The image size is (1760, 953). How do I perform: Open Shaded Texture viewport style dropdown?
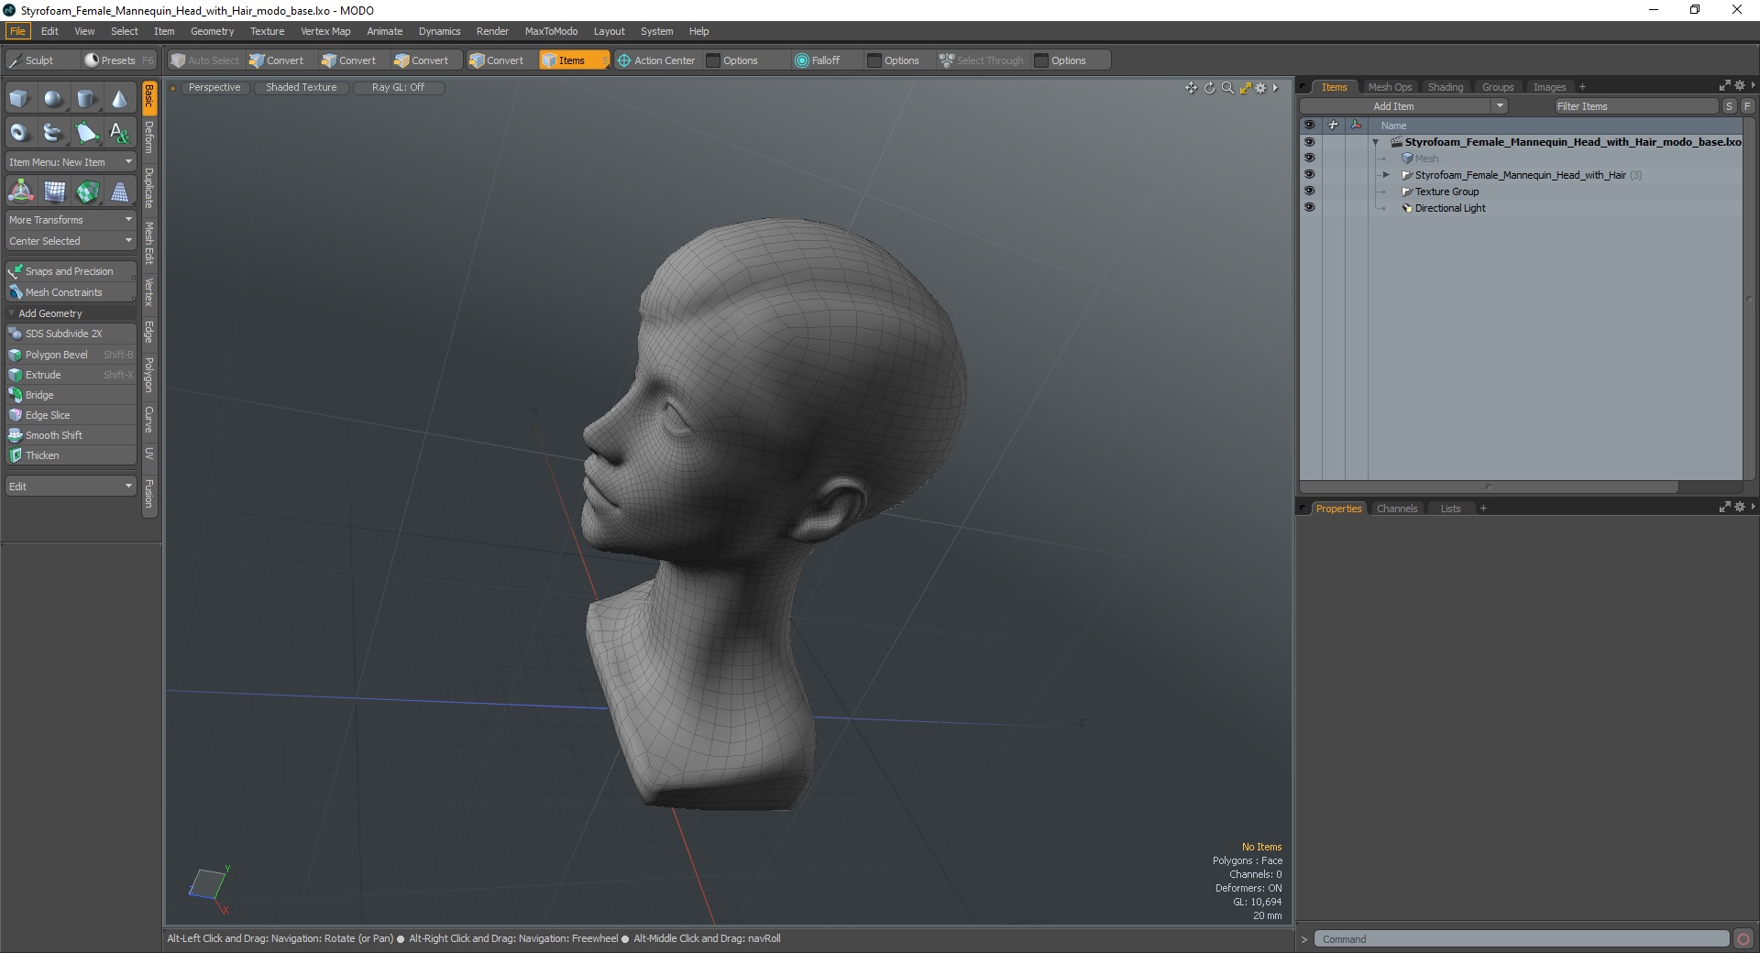302,88
